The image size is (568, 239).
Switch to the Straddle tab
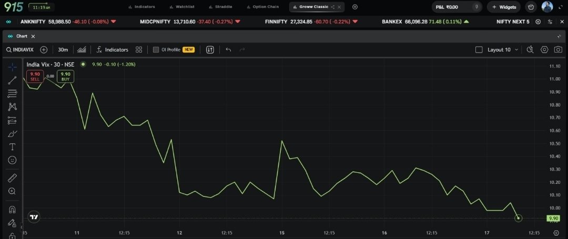tap(220, 7)
